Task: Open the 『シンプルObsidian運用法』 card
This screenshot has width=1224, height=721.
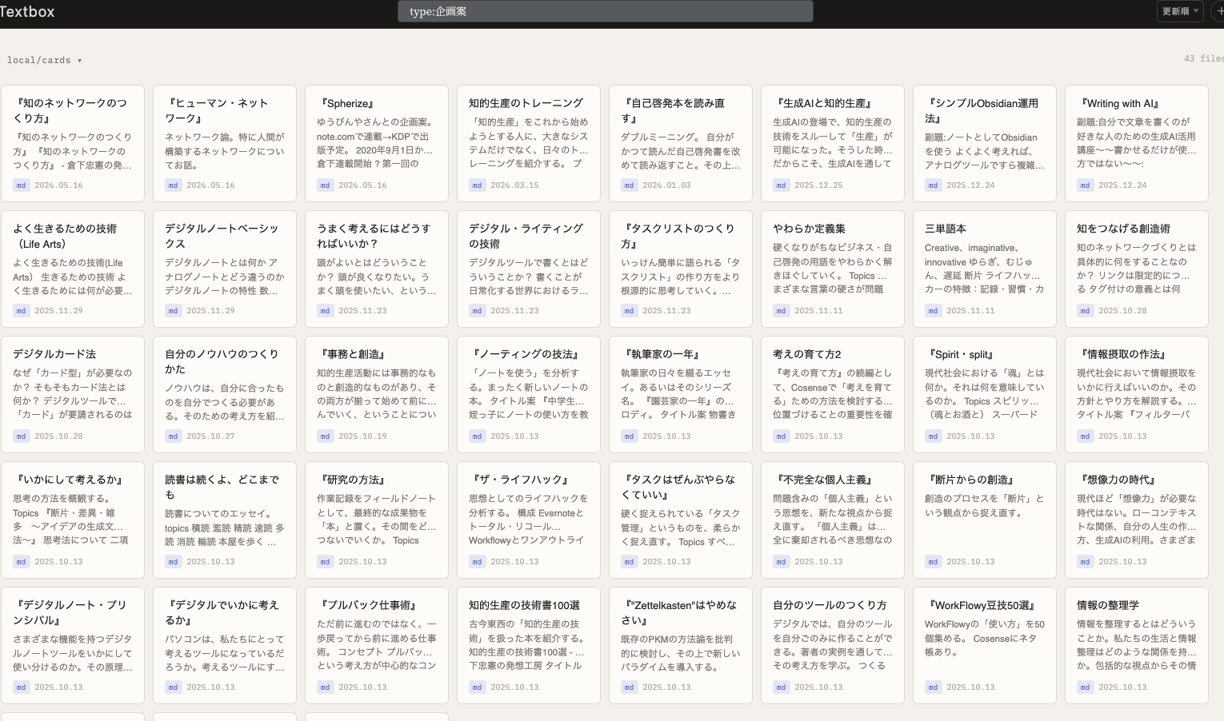Action: (985, 144)
